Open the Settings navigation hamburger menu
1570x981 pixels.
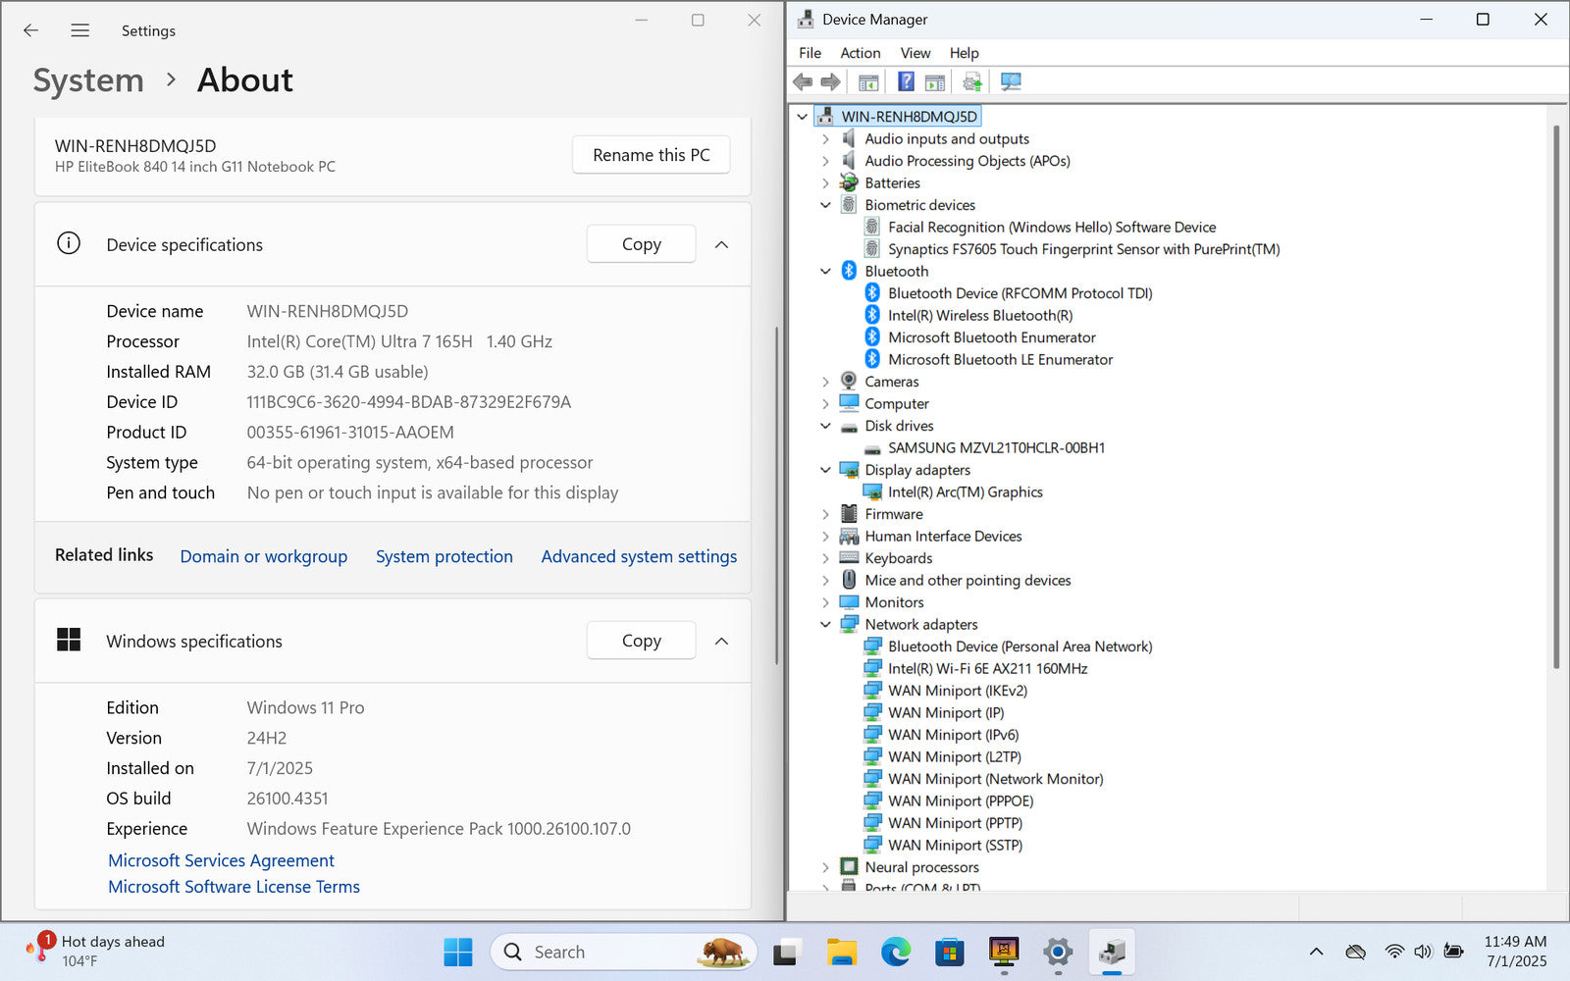pos(80,30)
